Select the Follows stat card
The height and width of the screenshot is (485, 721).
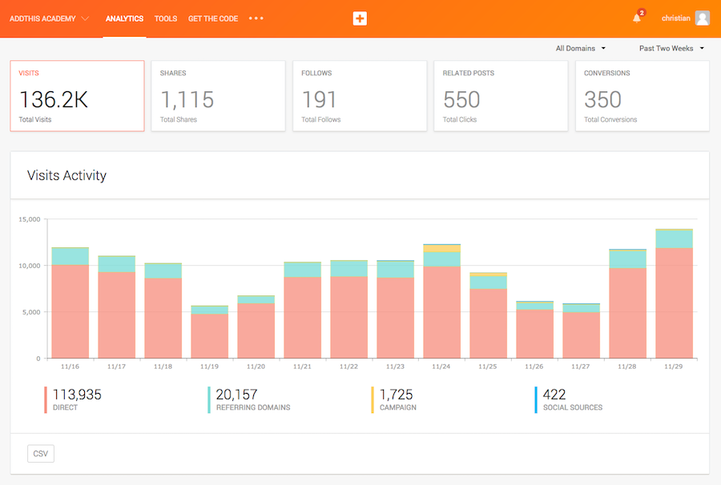pos(360,96)
